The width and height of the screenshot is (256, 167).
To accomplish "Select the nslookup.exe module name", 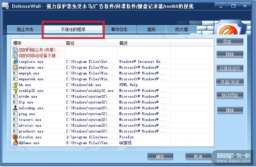I will click(x=31, y=108).
